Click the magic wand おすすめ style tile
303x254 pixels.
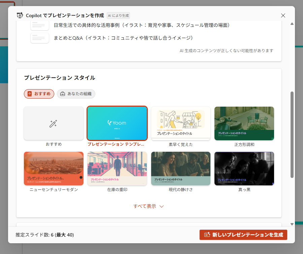point(54,123)
